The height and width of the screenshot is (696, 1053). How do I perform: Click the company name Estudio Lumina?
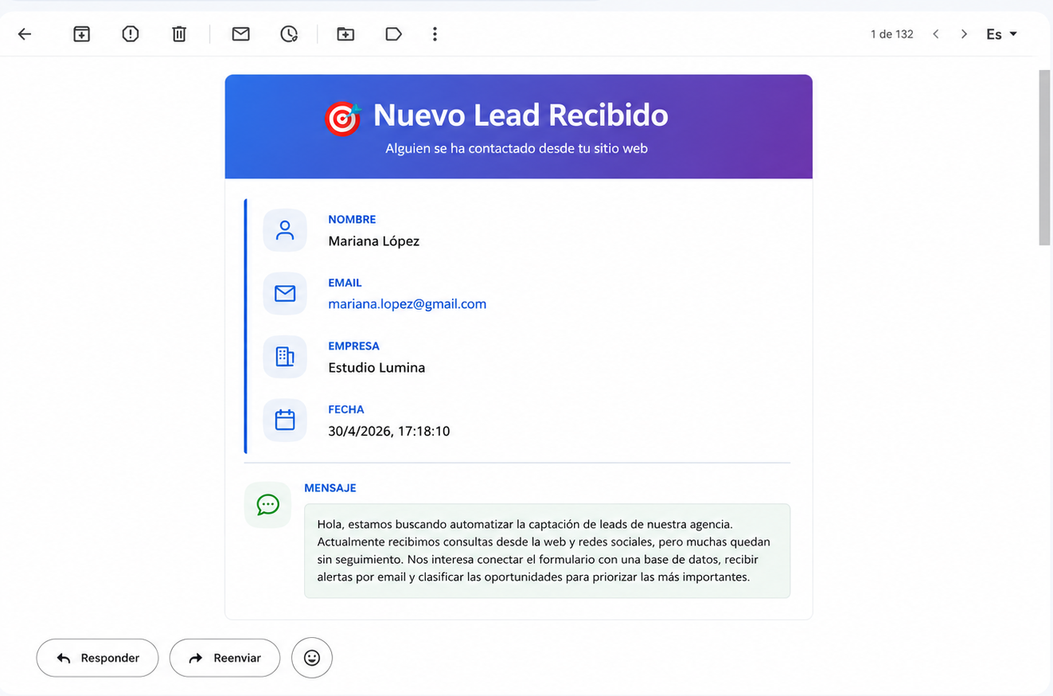(x=376, y=368)
